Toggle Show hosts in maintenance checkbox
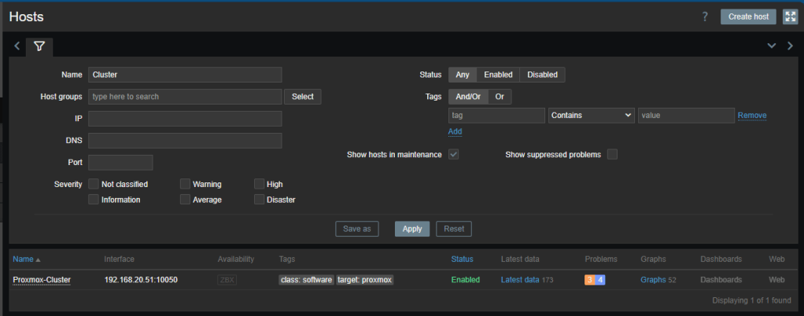 453,154
